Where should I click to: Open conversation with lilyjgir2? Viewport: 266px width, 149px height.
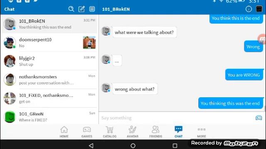click(x=49, y=61)
